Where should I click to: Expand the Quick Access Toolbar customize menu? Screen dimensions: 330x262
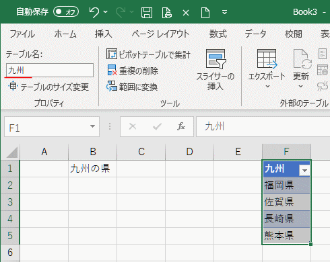(x=224, y=12)
